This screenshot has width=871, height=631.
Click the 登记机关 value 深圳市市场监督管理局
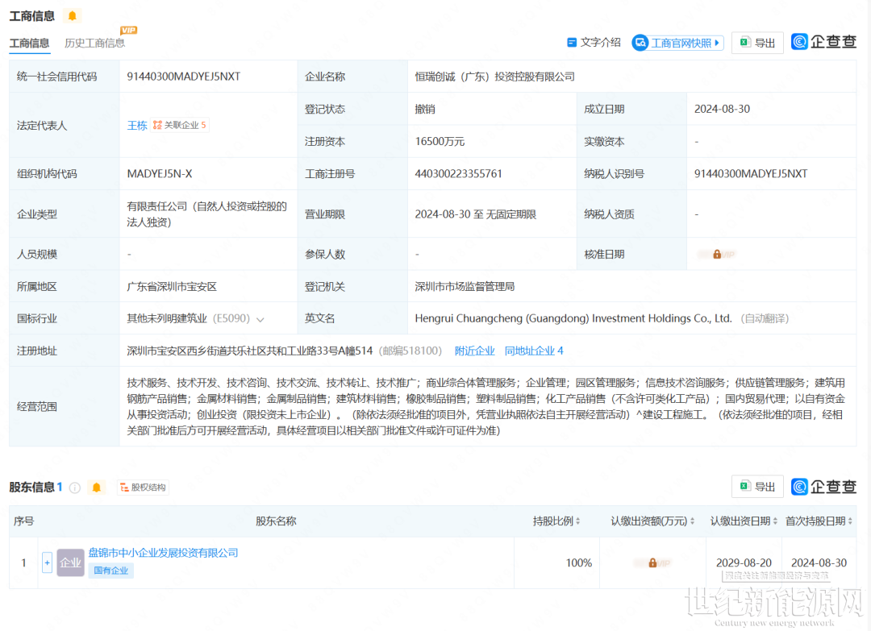[465, 286]
